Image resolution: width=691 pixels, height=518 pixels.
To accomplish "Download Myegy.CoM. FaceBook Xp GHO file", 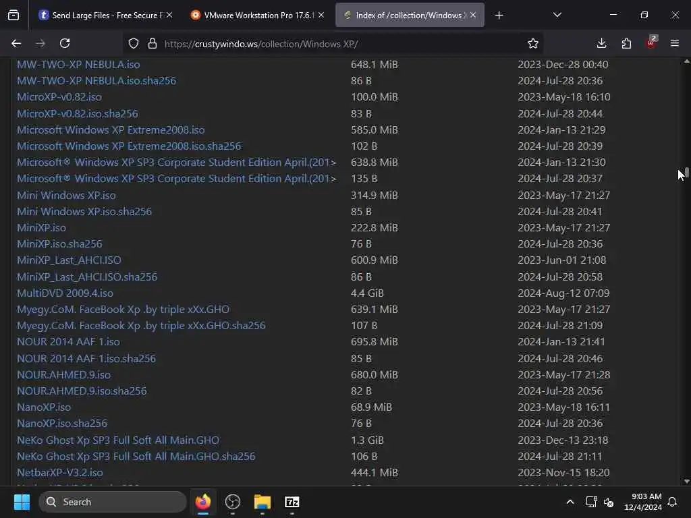I will 123,309.
